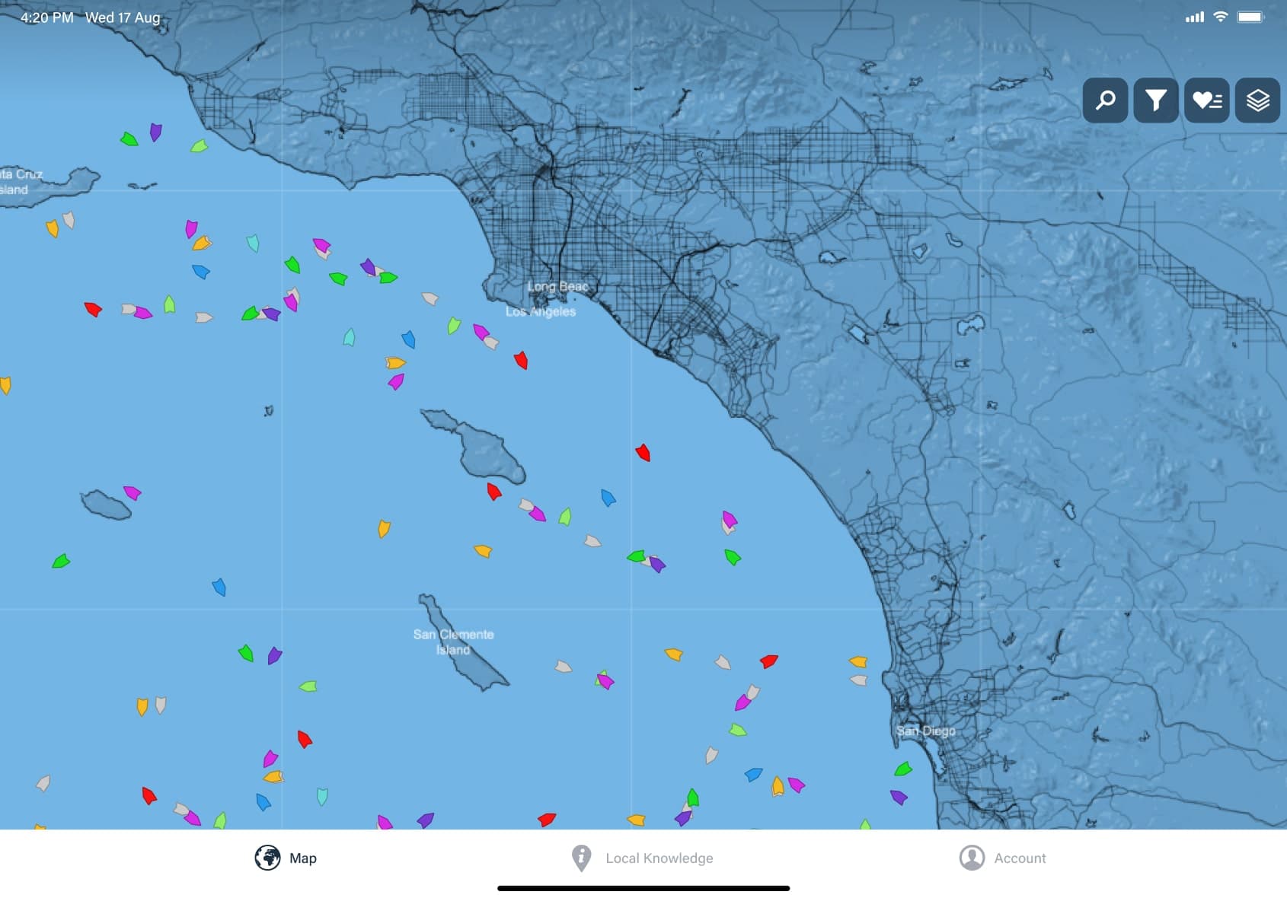Viewport: 1287px width, 898px height.
Task: Tap the home indicator bar at bottom
Action: pos(643,888)
